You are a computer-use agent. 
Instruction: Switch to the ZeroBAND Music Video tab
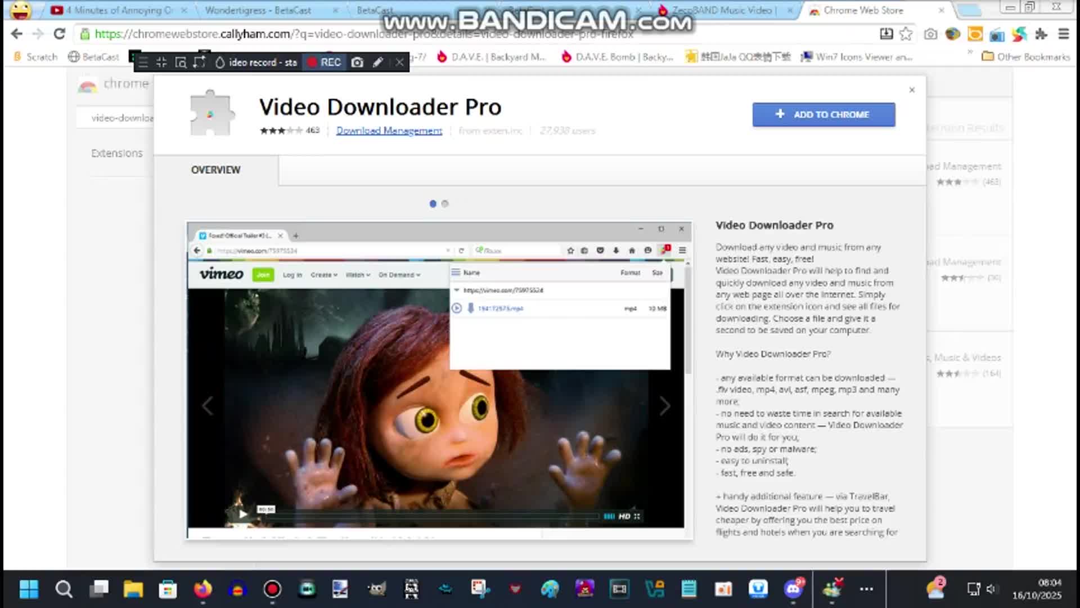tap(726, 10)
